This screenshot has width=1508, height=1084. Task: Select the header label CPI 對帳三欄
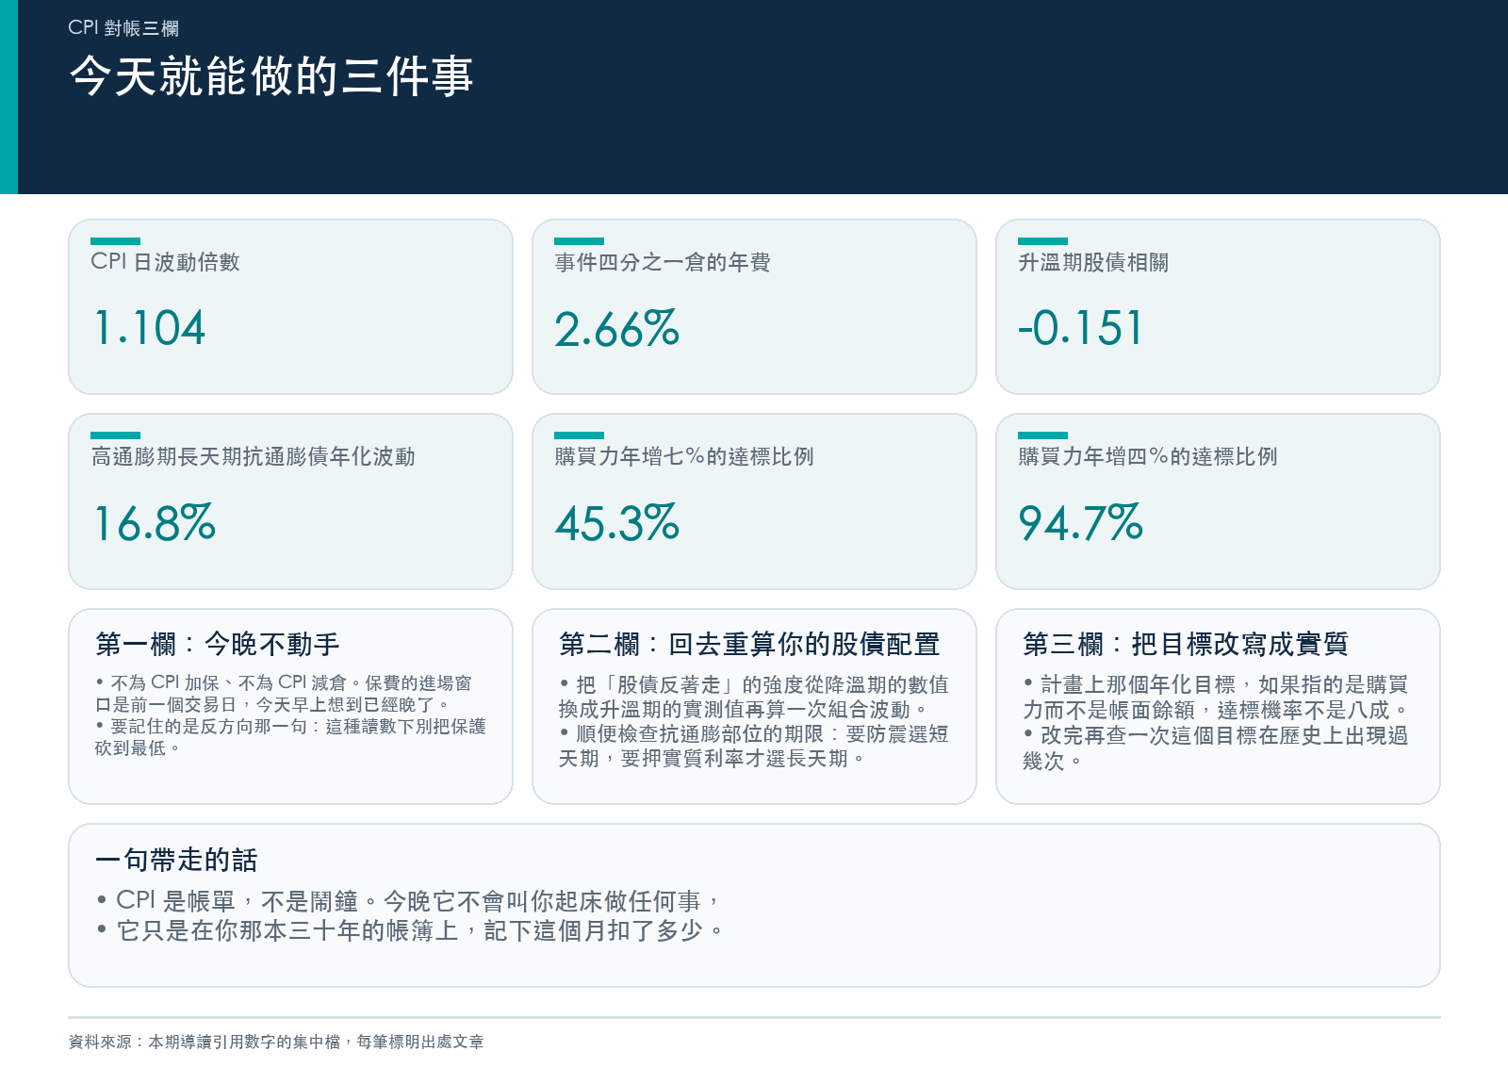tap(123, 28)
